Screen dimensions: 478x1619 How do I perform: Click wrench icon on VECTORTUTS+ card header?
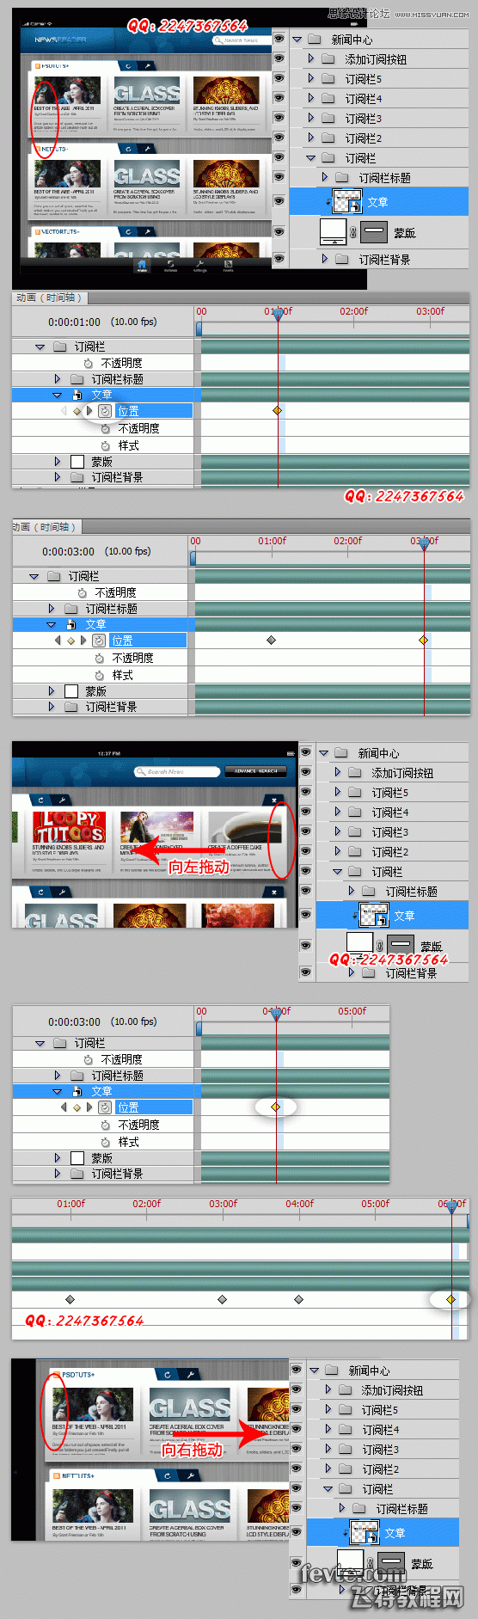tap(148, 231)
